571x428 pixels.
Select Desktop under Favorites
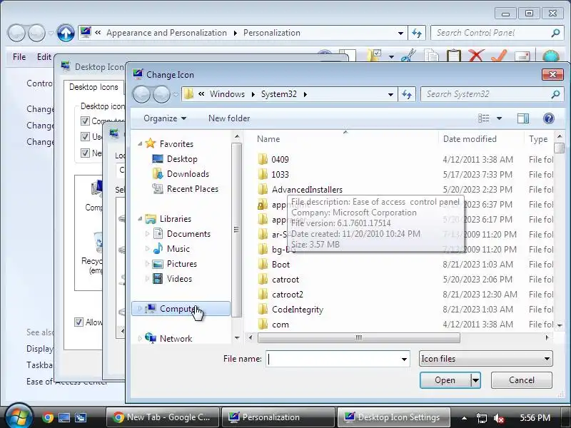pos(182,159)
